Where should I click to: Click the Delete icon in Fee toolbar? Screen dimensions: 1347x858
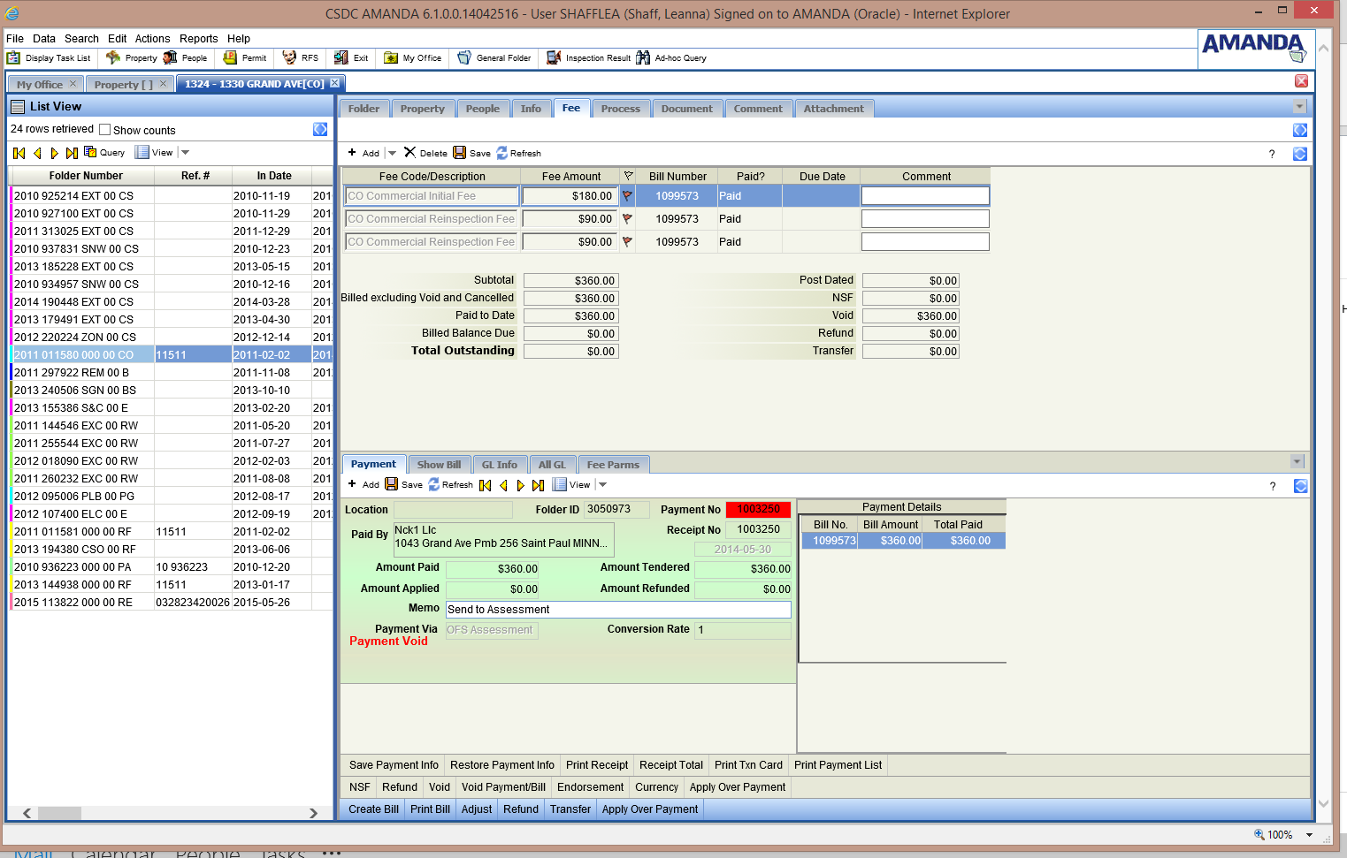(x=410, y=153)
